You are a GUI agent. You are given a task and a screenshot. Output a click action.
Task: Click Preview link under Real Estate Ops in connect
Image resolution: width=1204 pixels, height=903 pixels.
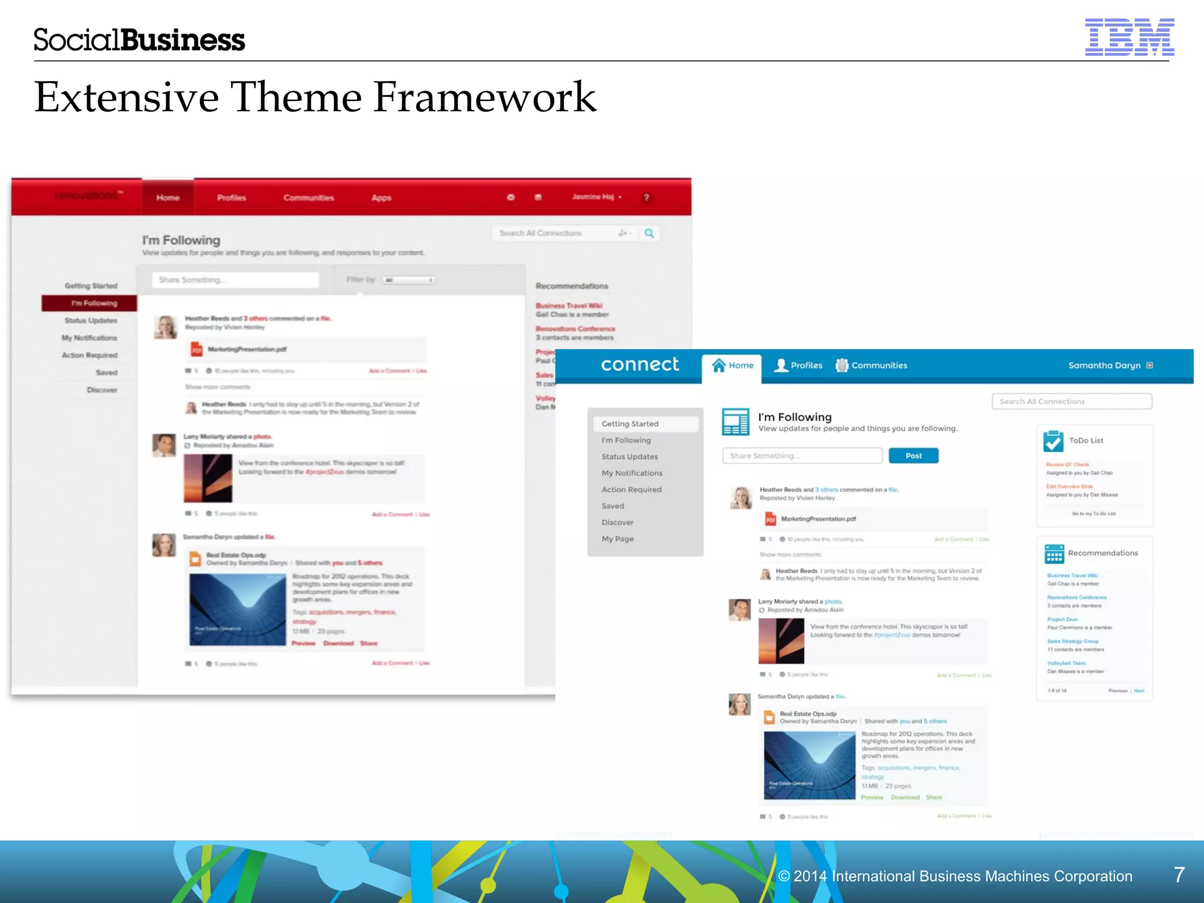pos(872,798)
